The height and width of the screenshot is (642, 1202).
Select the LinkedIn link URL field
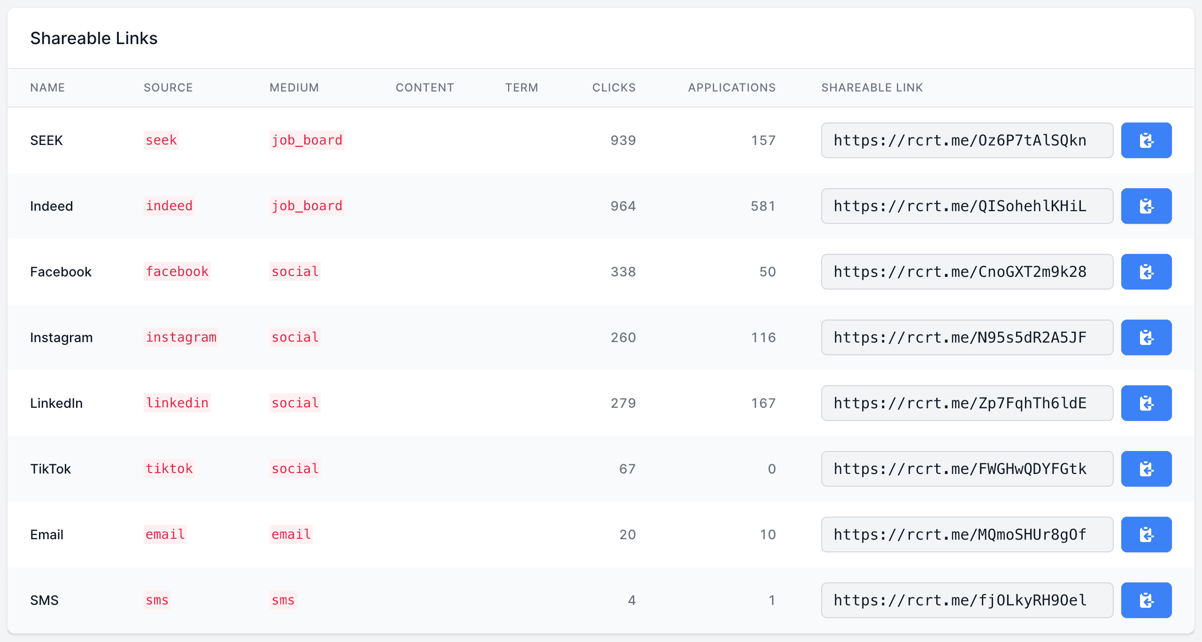[x=967, y=403]
